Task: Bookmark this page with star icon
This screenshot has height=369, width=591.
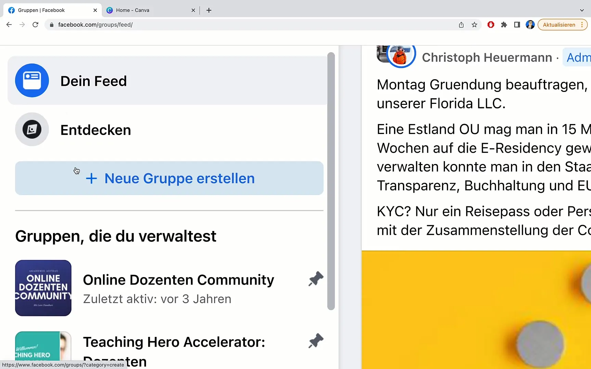Action: pyautogui.click(x=474, y=25)
